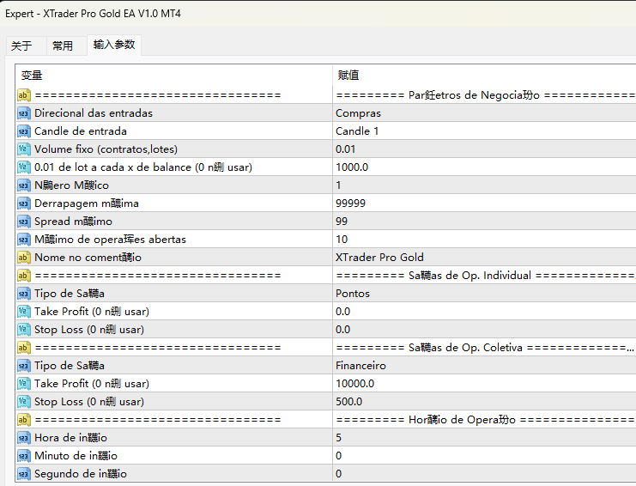Click the icon beside Segundo de início
The height and width of the screenshot is (486, 636).
24,474
